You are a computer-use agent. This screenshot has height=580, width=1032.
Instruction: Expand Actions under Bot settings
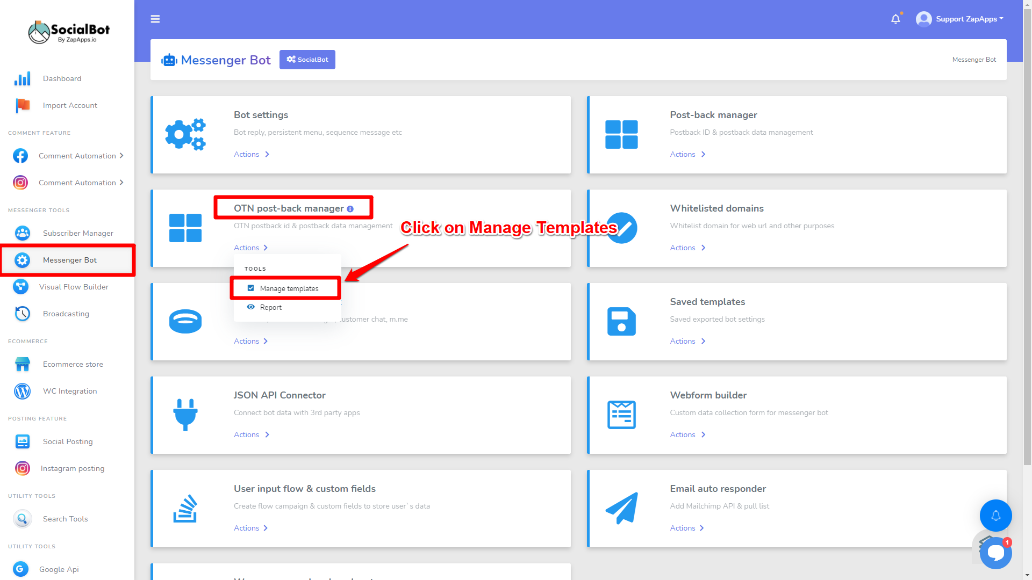click(x=251, y=154)
